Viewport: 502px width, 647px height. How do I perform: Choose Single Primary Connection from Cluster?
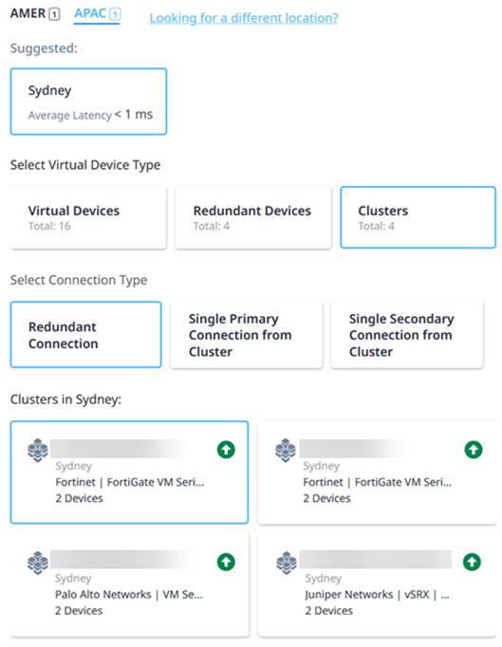coord(246,335)
